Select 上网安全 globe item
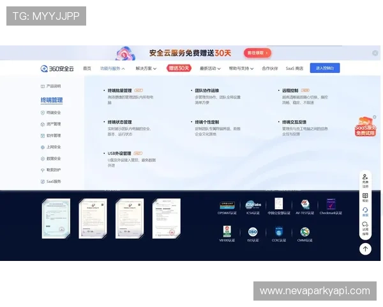 [50, 147]
